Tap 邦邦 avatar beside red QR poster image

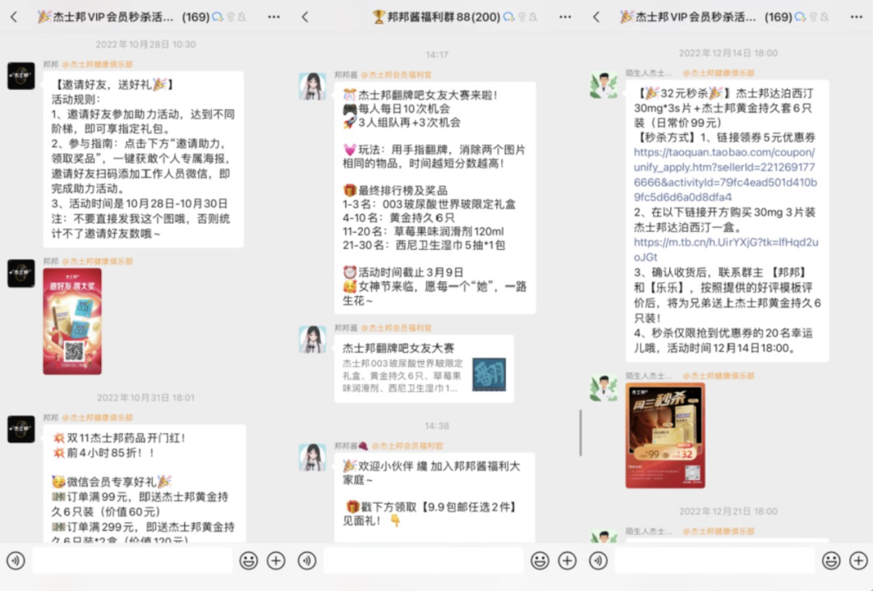(21, 273)
